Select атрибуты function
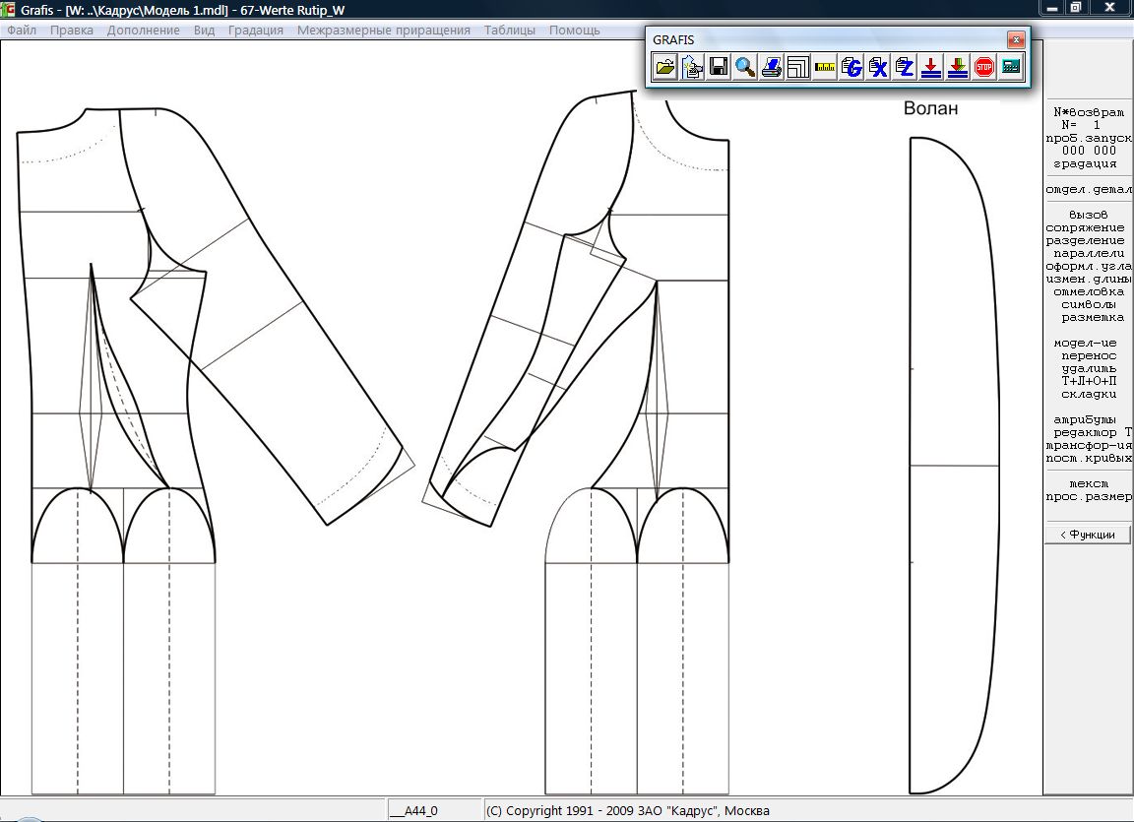Image resolution: width=1134 pixels, height=822 pixels. (1085, 420)
